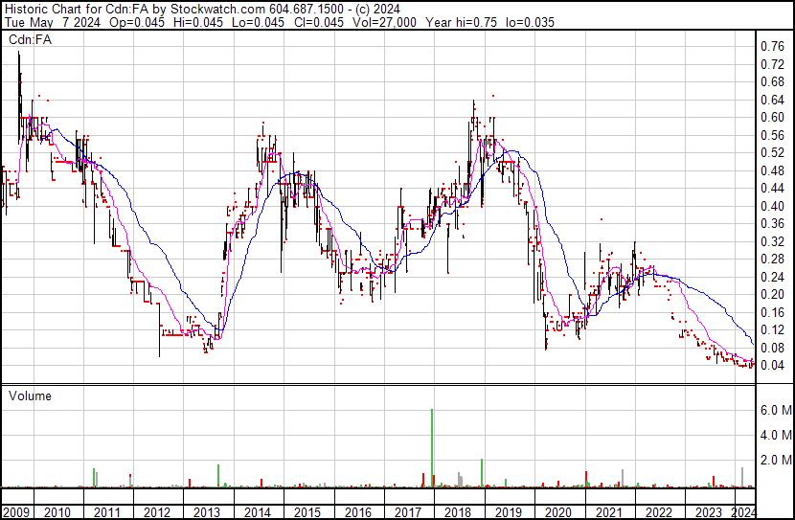The width and height of the screenshot is (795, 520).
Task: Click the 2.0 M volume axis label
Action: (775, 461)
